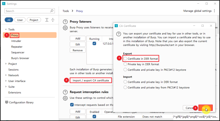This screenshot has width=220, height=121.
Task: Maximize the CA Certificate dialog
Action: (202, 26)
